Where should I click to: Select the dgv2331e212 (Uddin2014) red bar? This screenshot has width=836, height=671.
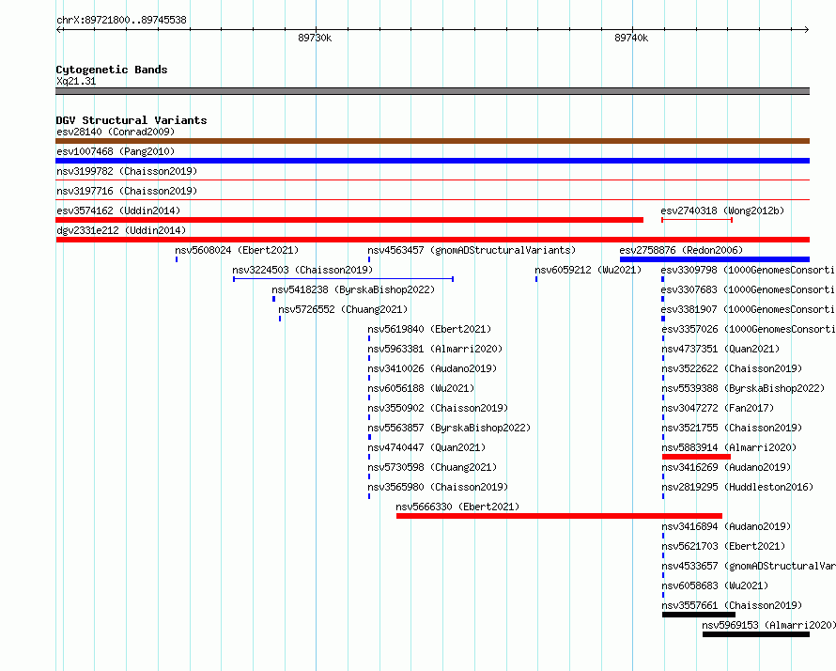click(x=432, y=240)
